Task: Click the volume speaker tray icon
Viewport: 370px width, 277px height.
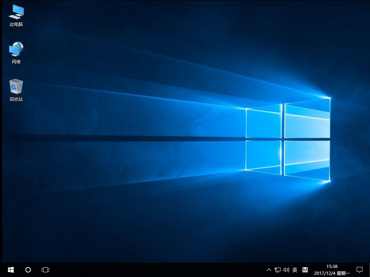Action: [x=286, y=269]
